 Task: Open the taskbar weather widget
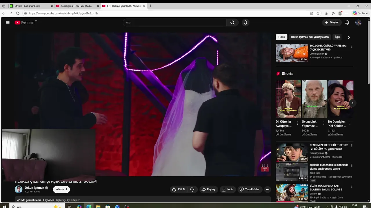point(308,207)
